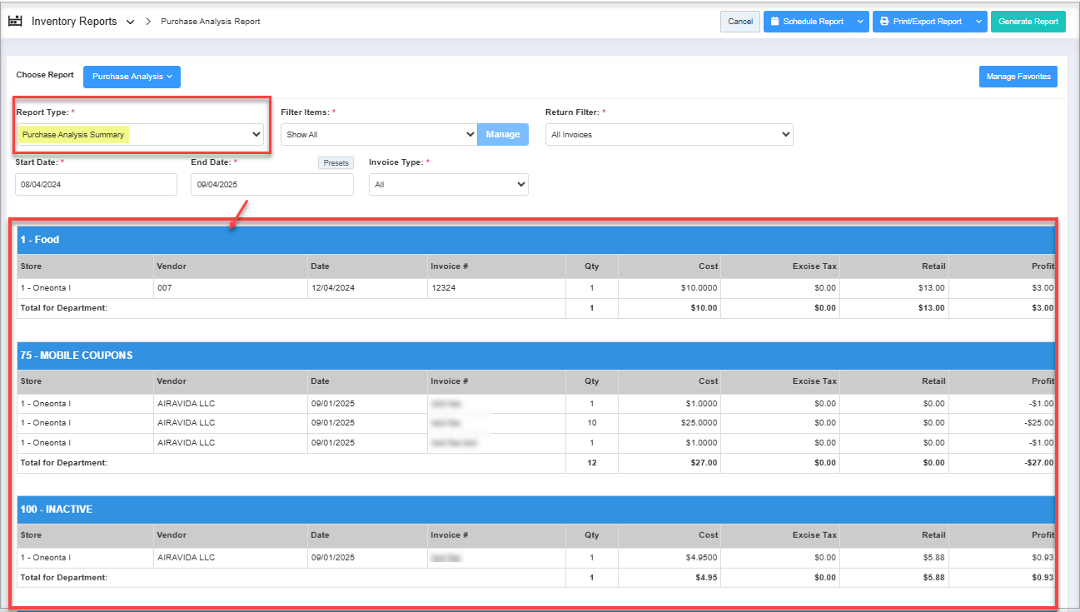Click the Generate Report button
The width and height of the screenshot is (1080, 612).
tap(1028, 22)
